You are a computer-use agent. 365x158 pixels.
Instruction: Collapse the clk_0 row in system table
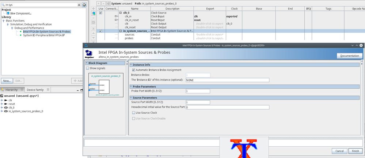click(x=121, y=13)
